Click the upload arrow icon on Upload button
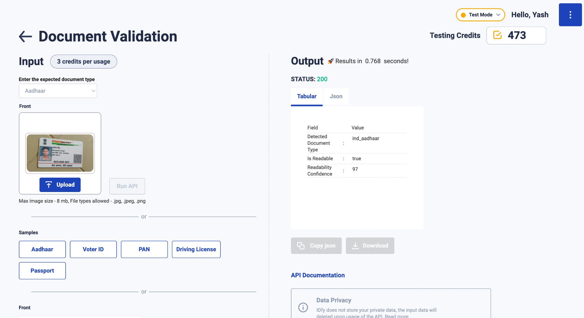584x318 pixels. coord(49,185)
